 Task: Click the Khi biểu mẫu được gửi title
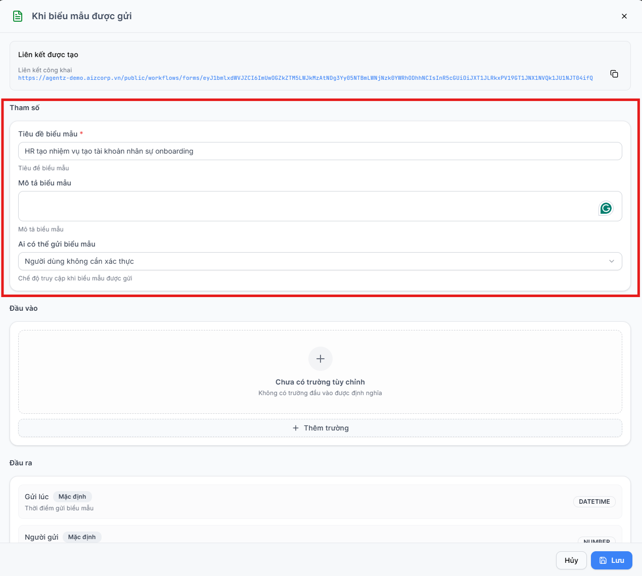coord(82,16)
